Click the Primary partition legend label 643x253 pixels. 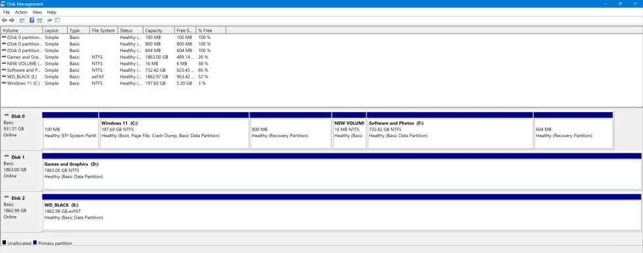(55, 243)
